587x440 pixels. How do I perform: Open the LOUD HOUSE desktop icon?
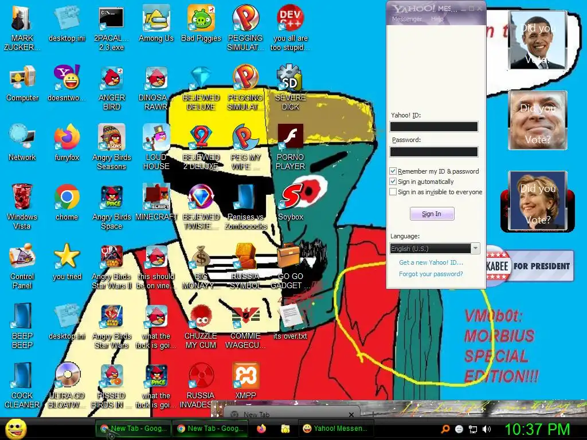click(x=156, y=147)
